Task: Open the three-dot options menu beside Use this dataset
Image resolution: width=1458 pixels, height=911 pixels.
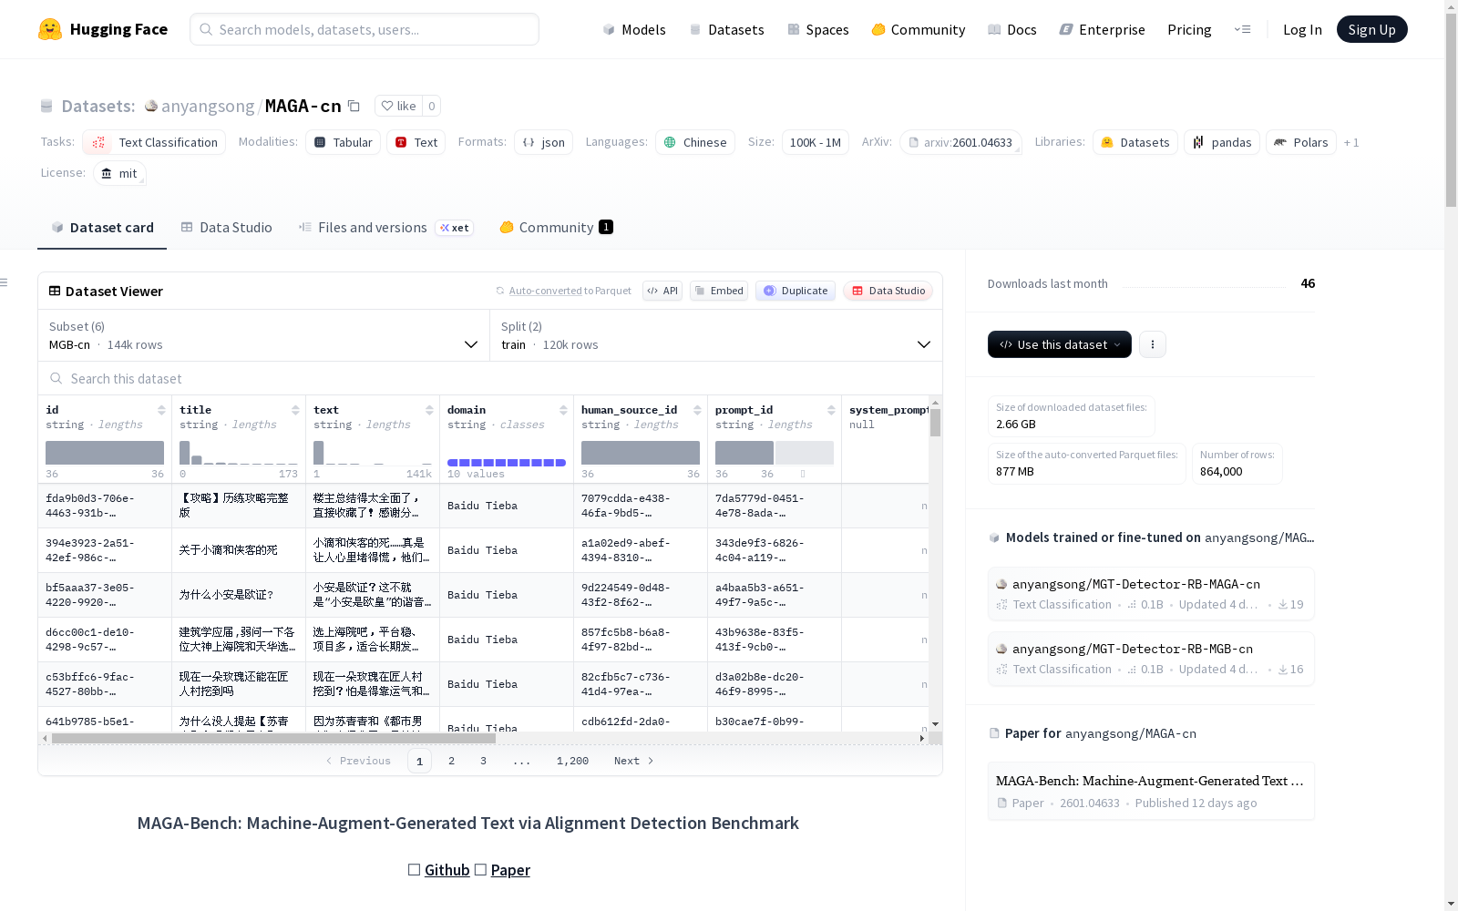Action: tap(1153, 344)
